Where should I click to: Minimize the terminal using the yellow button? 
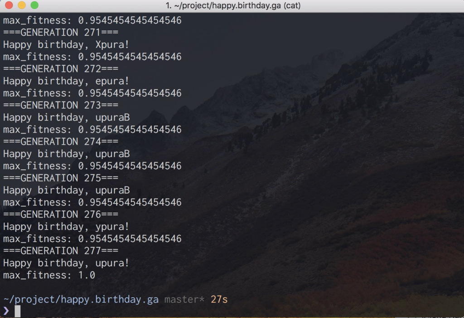[x=22, y=5]
